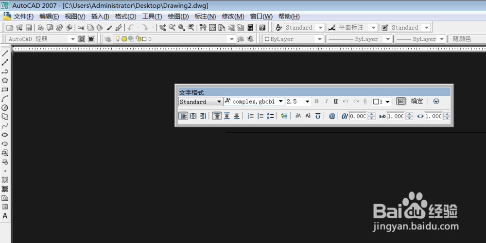
Task: Set right text justification
Action: coord(202,116)
